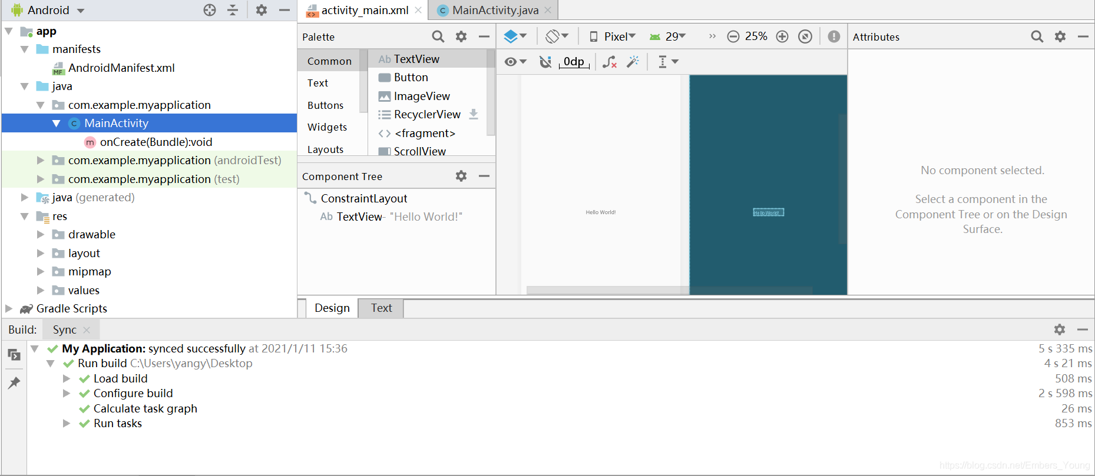Select API level 29 dropdown
Screen dimensions: 1095x476
(668, 36)
